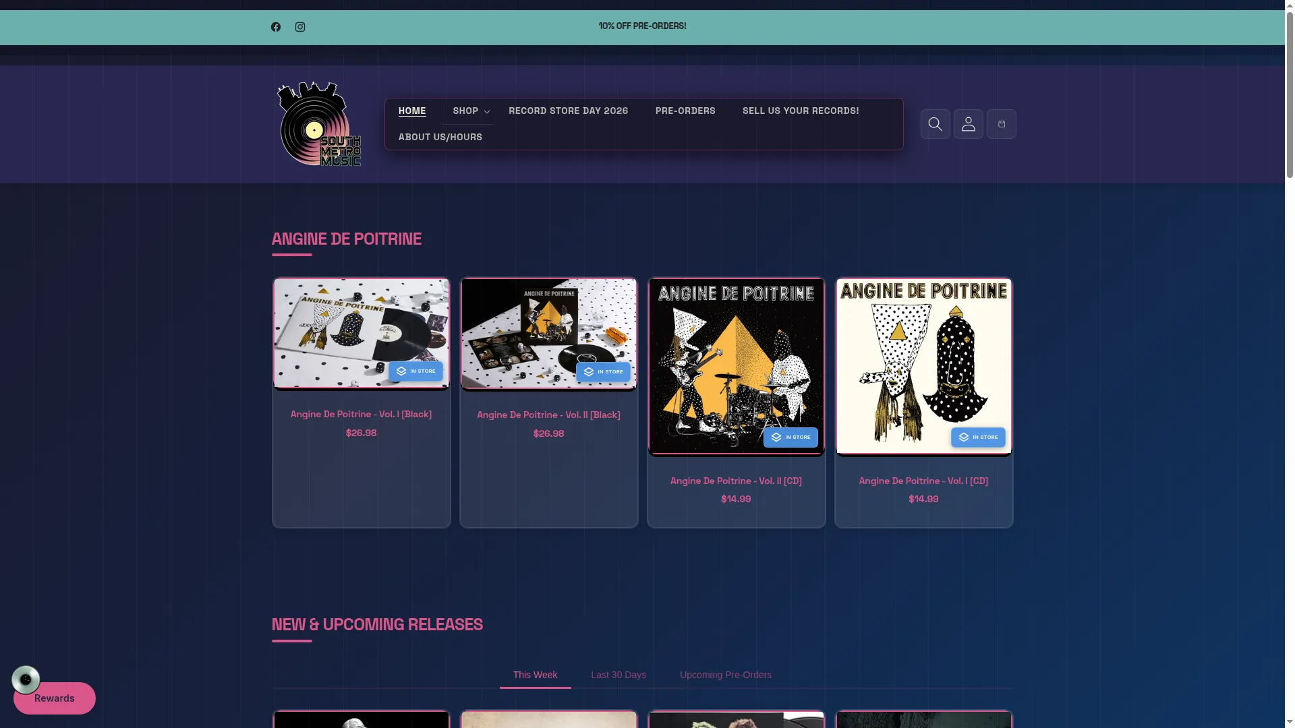Open Angine De Poitrine - Vol. I [CD] link

tap(923, 481)
